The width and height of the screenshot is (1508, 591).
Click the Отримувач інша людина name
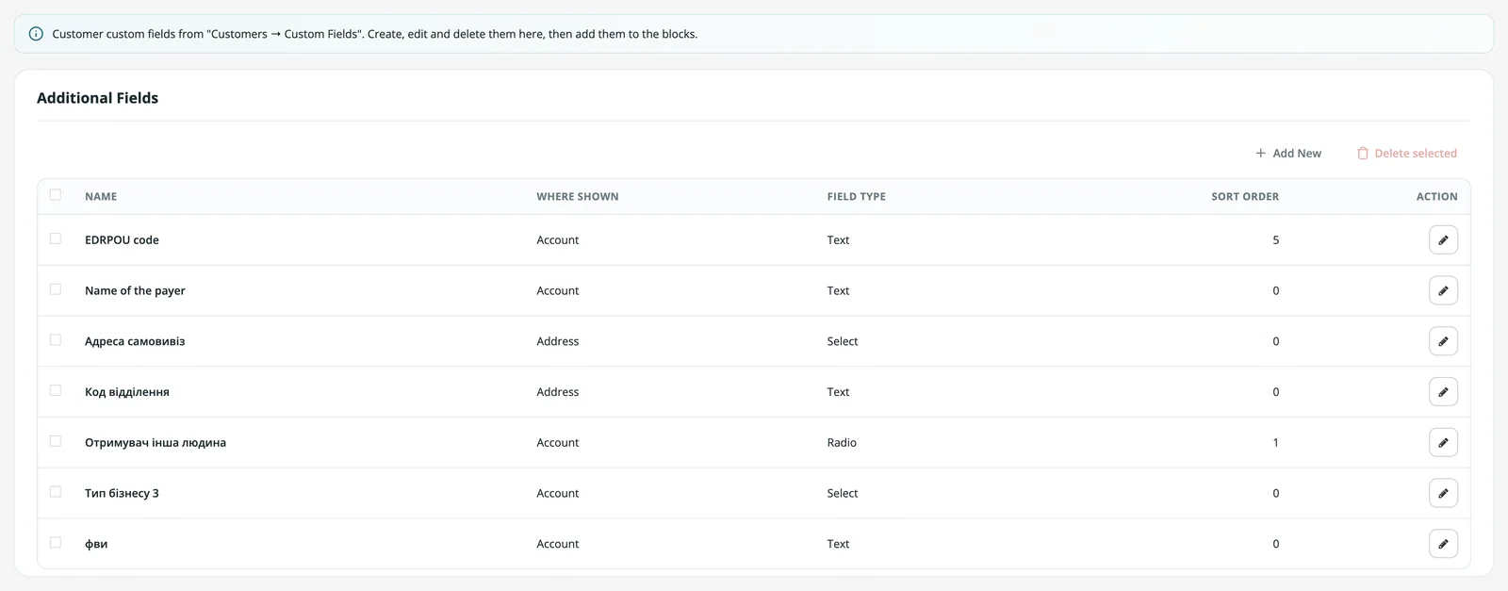(x=156, y=443)
